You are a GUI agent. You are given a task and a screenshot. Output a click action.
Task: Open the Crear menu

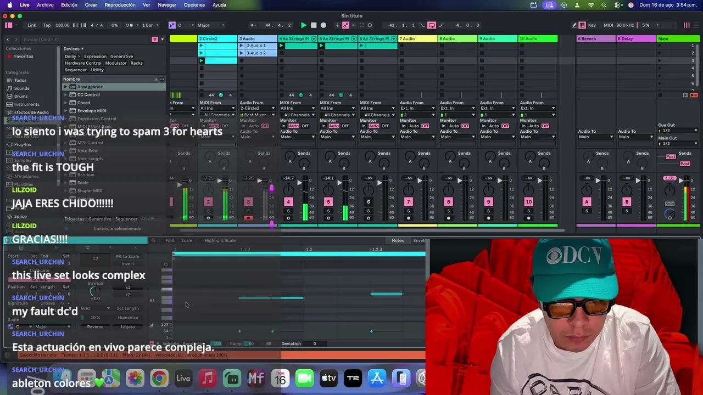[x=91, y=5]
